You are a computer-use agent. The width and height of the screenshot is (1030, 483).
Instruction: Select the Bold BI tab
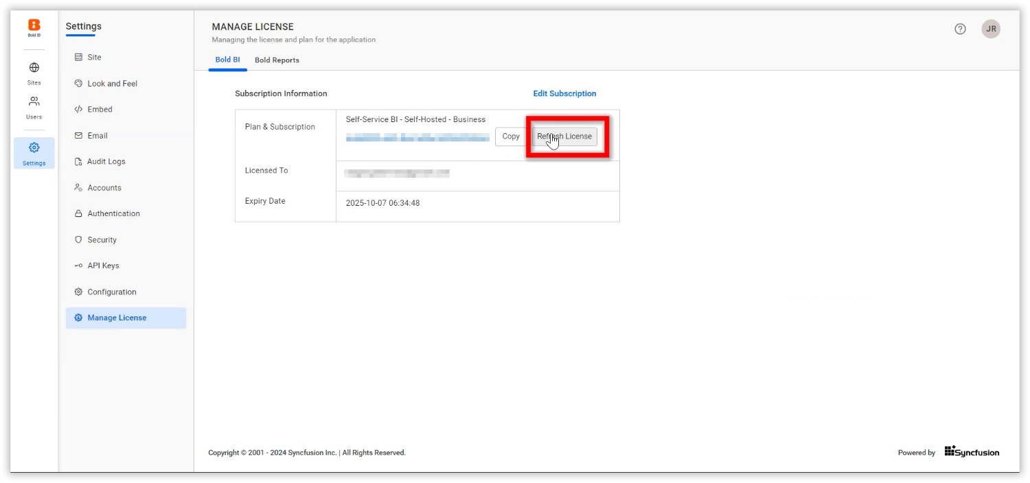(x=227, y=60)
